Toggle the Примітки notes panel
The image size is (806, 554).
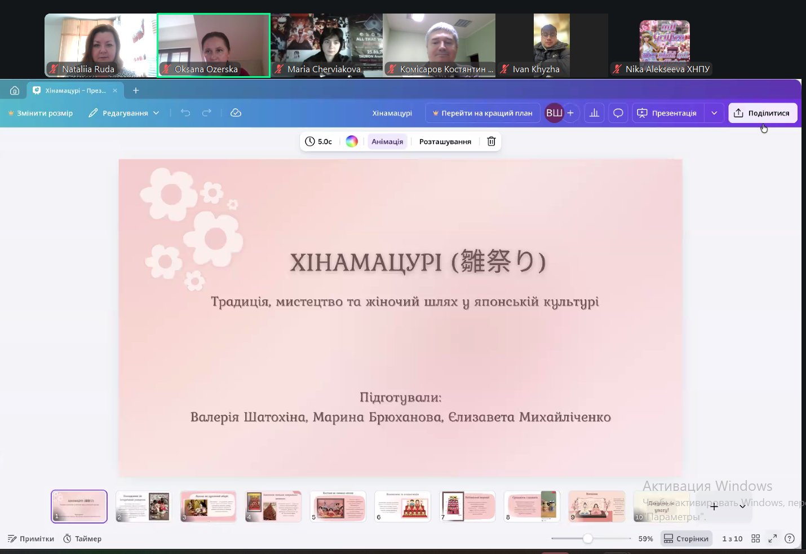(31, 539)
